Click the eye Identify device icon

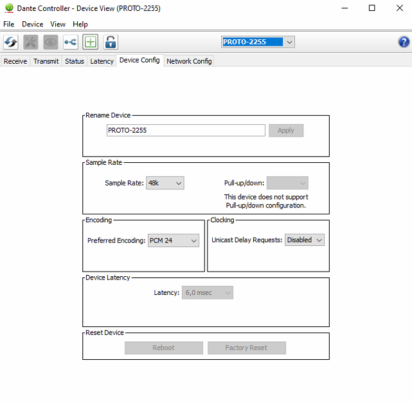click(51, 42)
